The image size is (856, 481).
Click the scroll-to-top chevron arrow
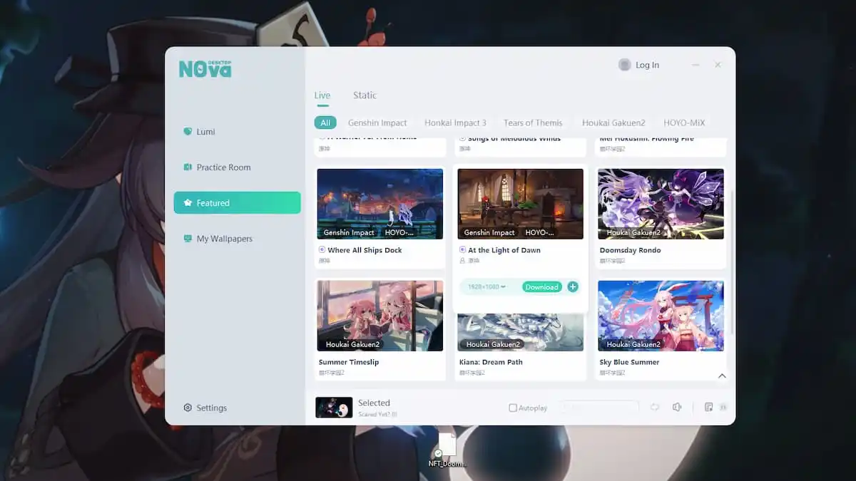click(x=722, y=376)
